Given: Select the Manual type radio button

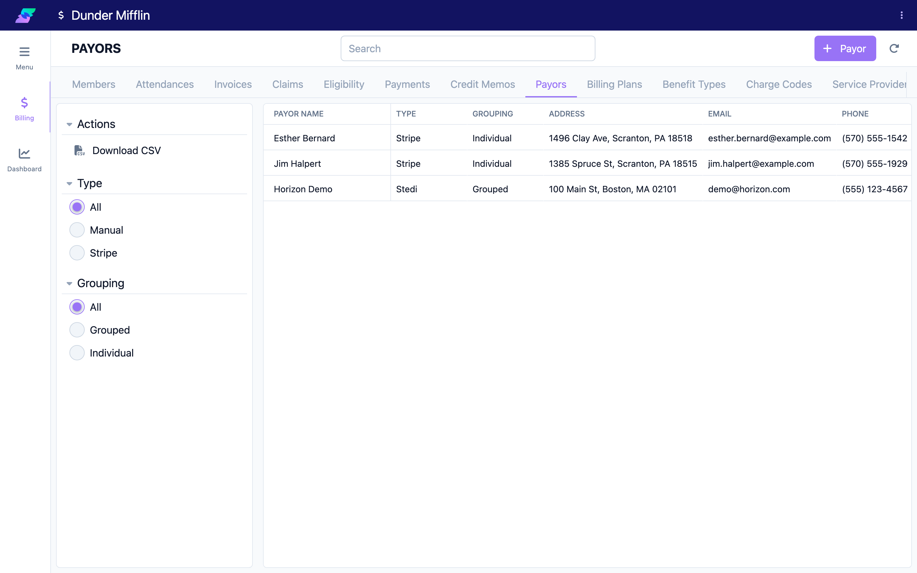Looking at the screenshot, I should tap(77, 230).
